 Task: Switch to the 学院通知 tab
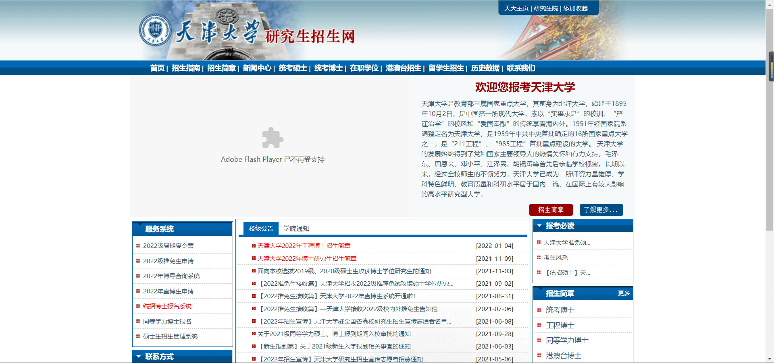pos(296,228)
